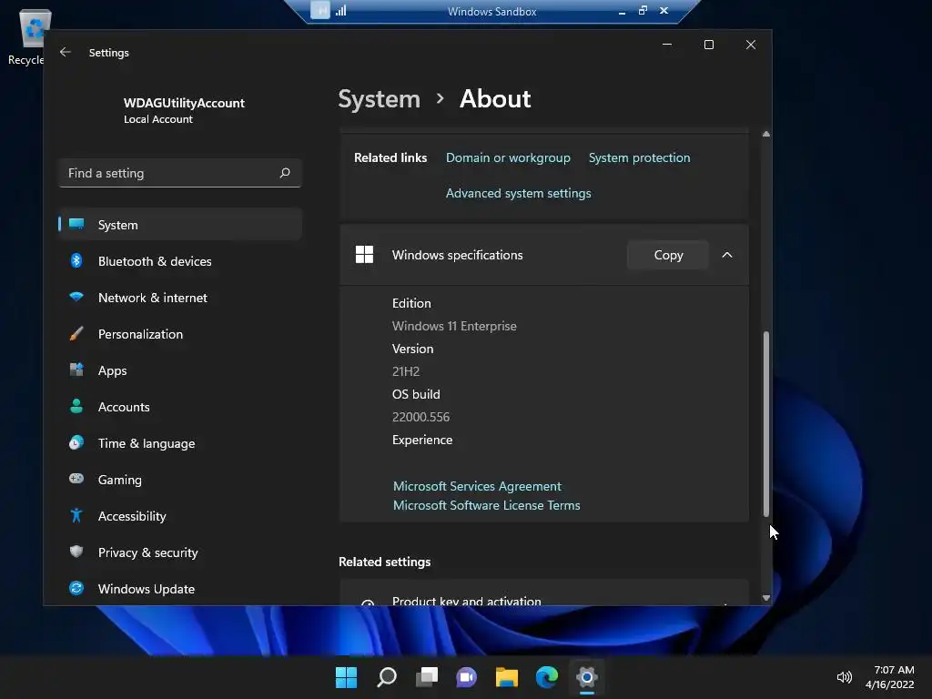Open Domain or workgroup link
This screenshot has height=699, width=932.
tap(508, 157)
